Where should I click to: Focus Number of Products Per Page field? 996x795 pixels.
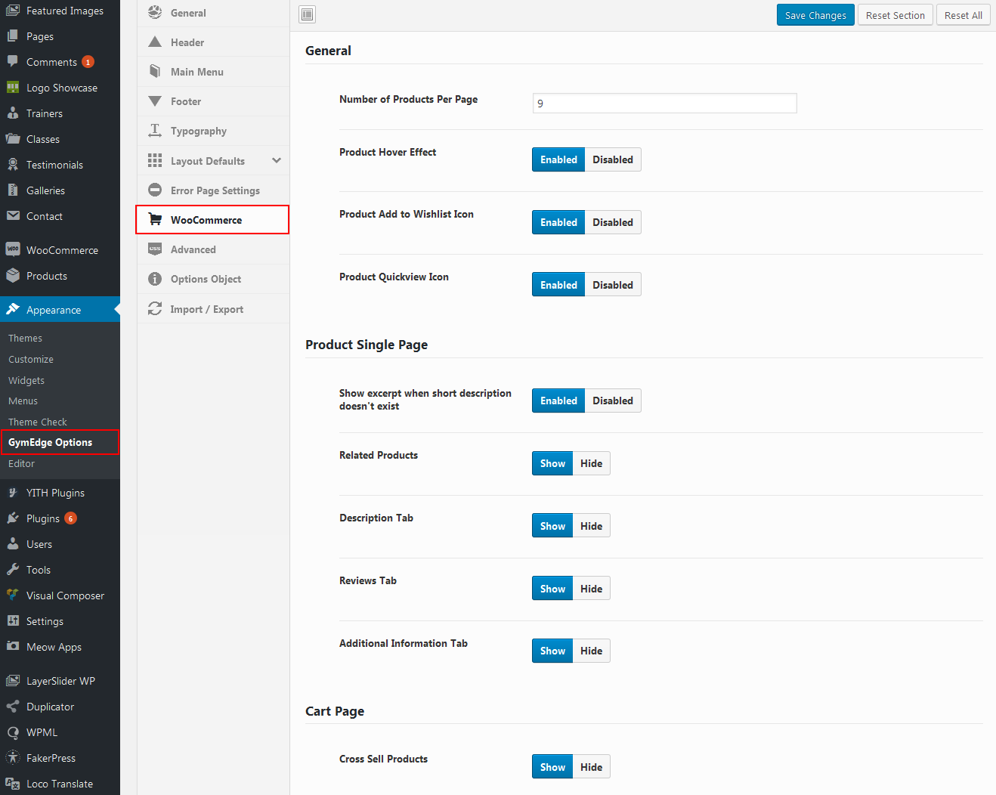665,103
